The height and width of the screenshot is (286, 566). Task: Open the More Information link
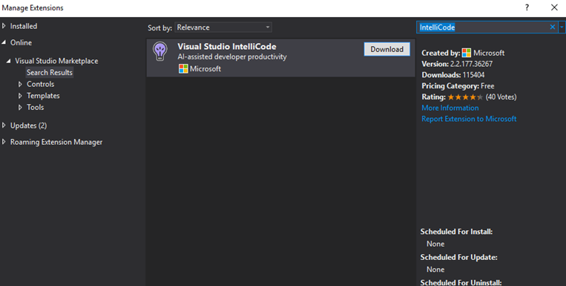450,108
